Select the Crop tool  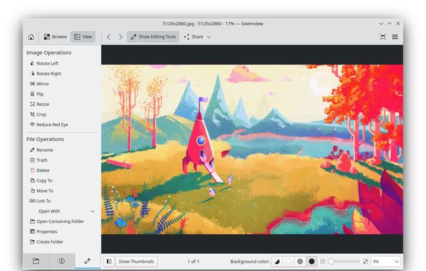38,115
